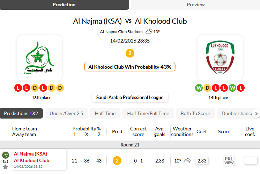Switch to the Preview tab
The image size is (260, 174).
pyautogui.click(x=195, y=5)
